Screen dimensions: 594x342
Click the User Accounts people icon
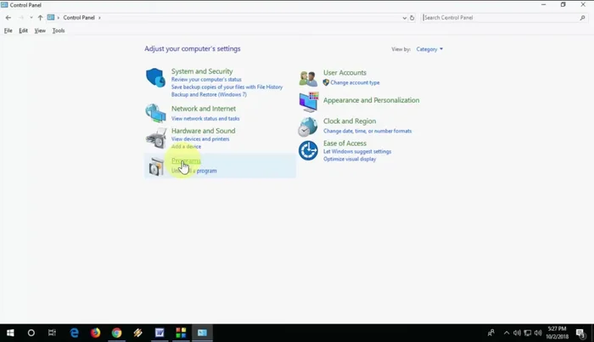coord(308,78)
